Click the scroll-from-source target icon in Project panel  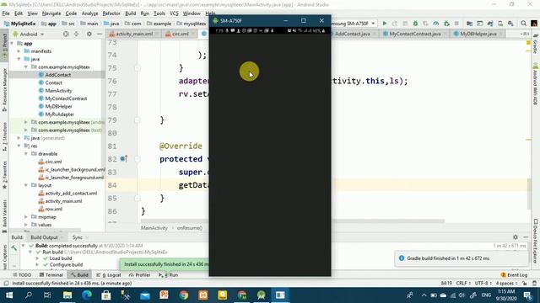pyautogui.click(x=66, y=34)
